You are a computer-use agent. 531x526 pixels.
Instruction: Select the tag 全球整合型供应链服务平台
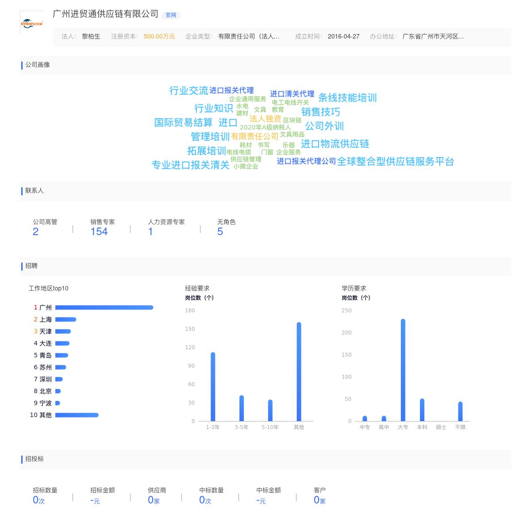click(396, 162)
